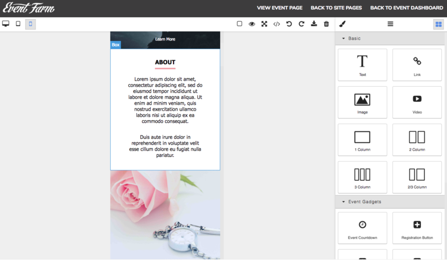This screenshot has width=447, height=261.
Task: Open the code view icon
Action: tap(277, 24)
